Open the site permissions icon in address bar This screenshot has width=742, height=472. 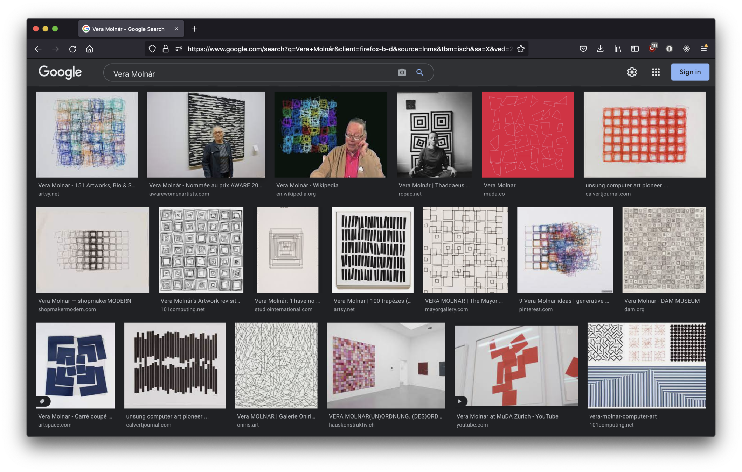[x=179, y=49]
